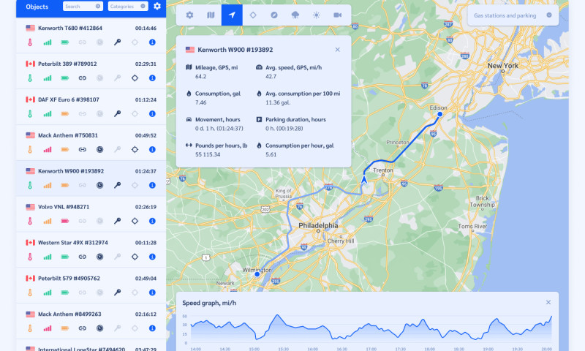
Task: Open info for Peterbilt 579 #4905762
Action: coord(152,292)
